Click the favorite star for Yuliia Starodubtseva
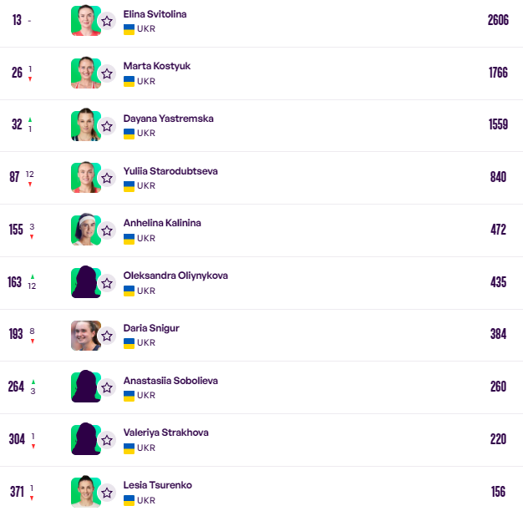 pos(107,178)
